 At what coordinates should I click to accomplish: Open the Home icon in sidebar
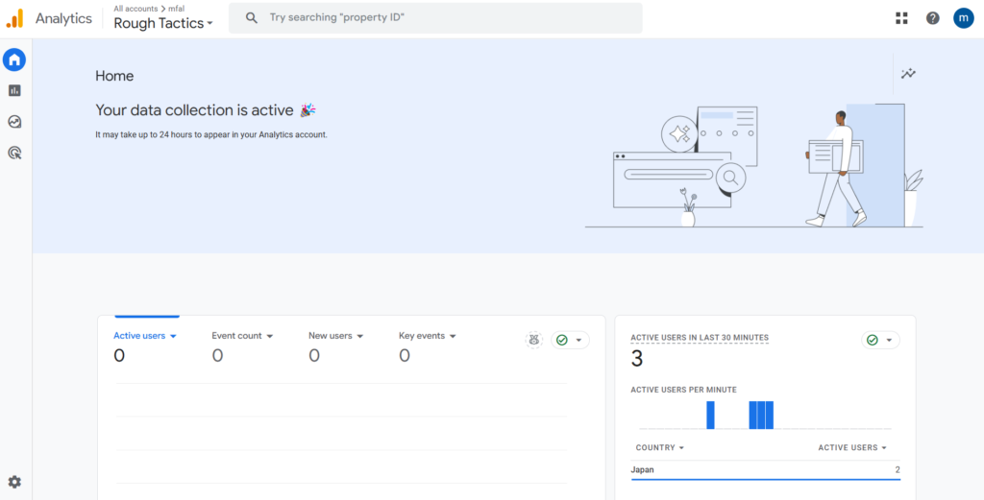(14, 60)
